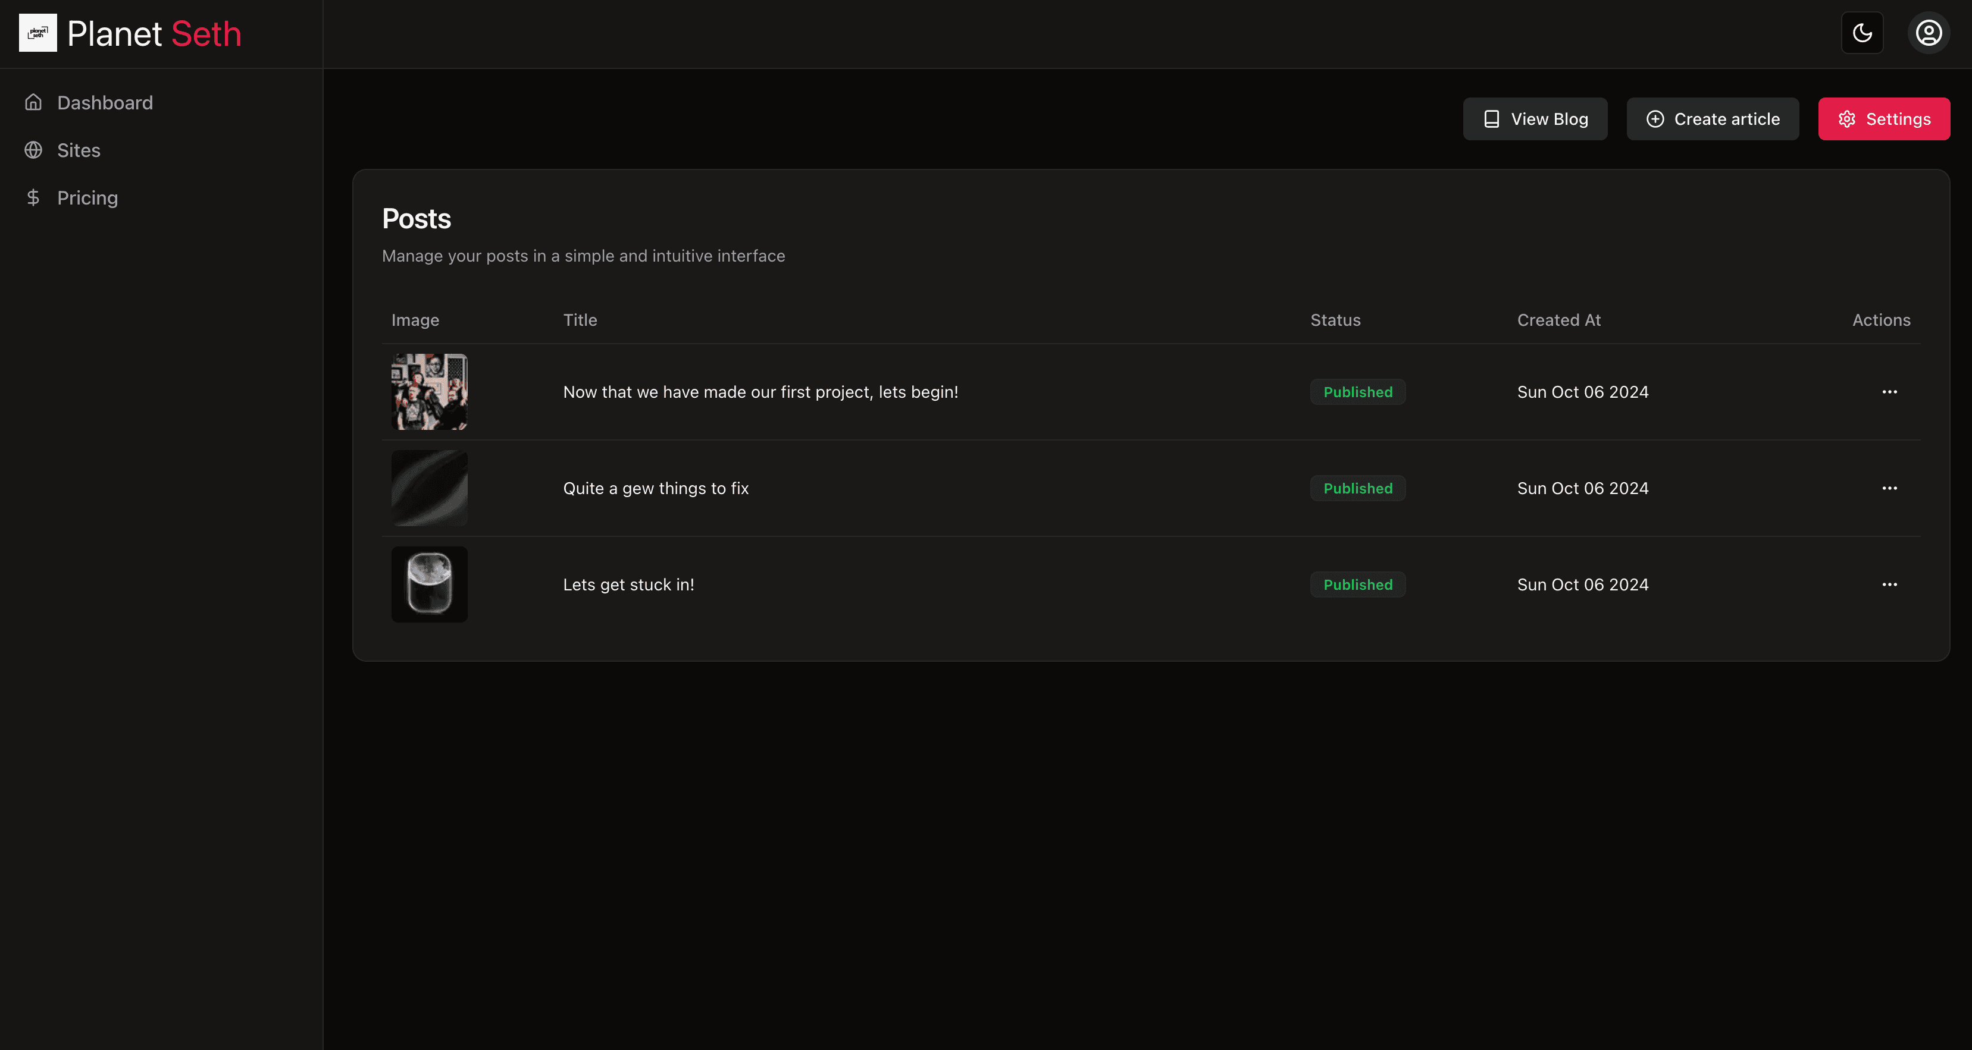Click the Published badge of the first post
Viewport: 1972px width, 1050px height.
1357,392
